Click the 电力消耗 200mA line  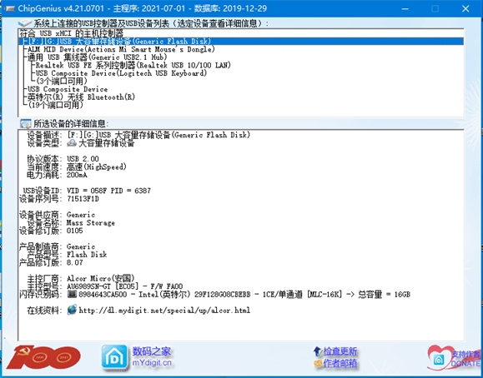point(57,175)
